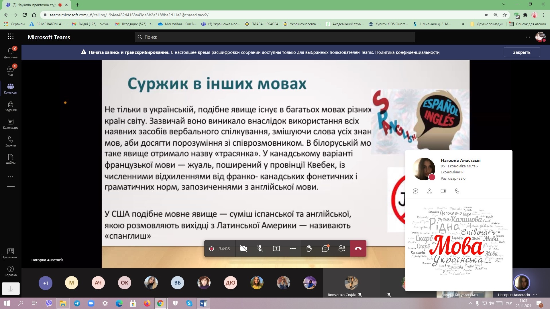Screen dimensions: 550x309
Task: Open the Политика конфиденциальности link
Action: click(x=407, y=52)
